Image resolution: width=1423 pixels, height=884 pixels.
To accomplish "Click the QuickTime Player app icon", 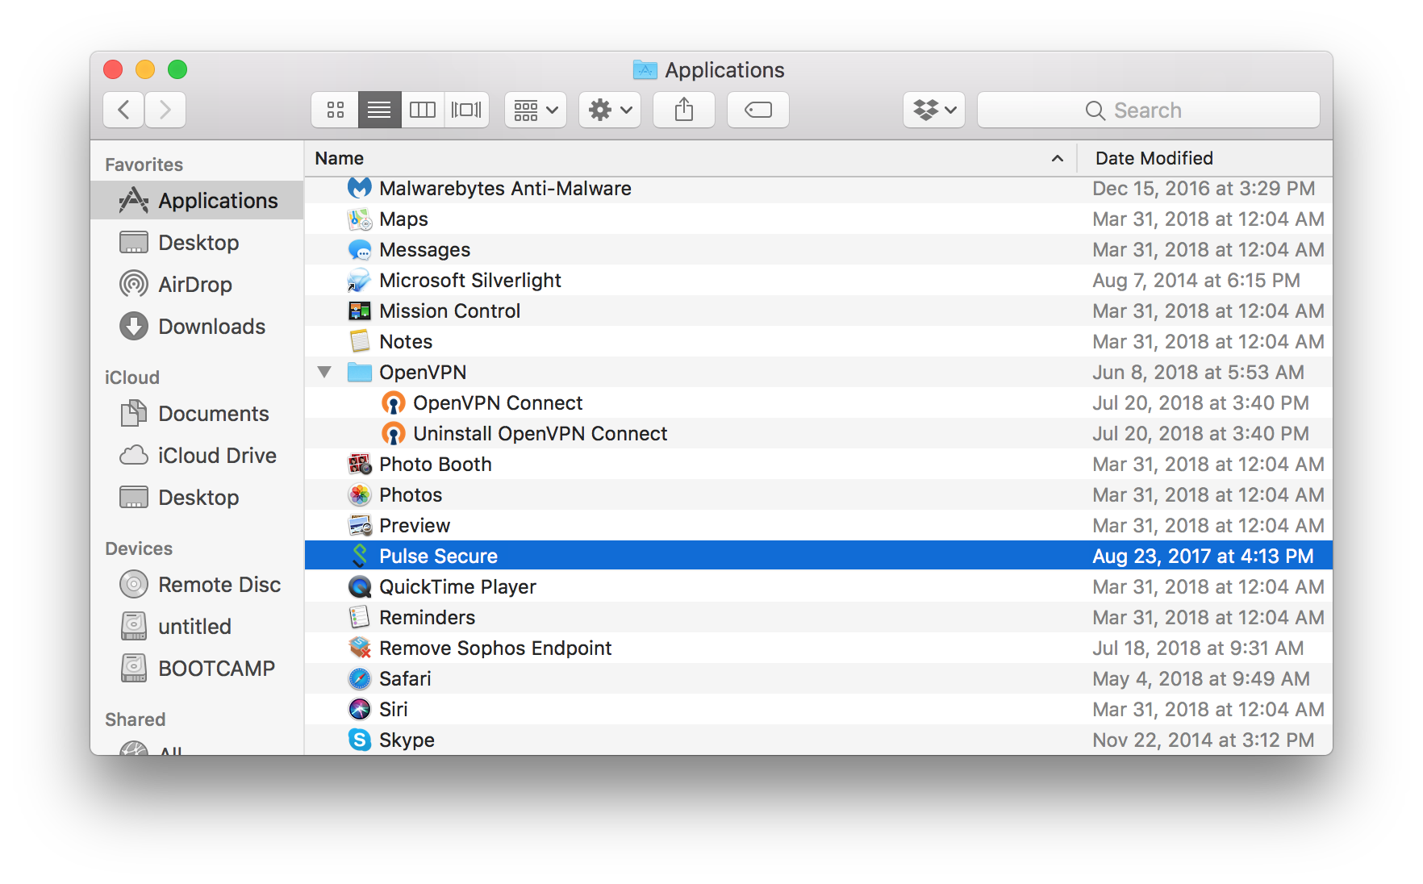I will tap(360, 587).
